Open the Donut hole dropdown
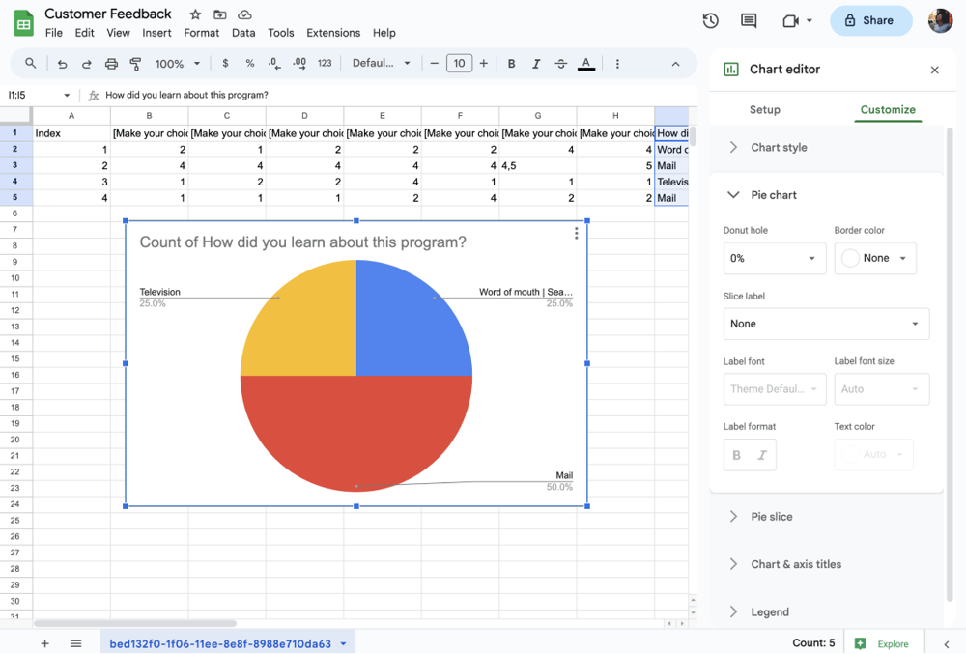The height and width of the screenshot is (654, 966). click(774, 258)
